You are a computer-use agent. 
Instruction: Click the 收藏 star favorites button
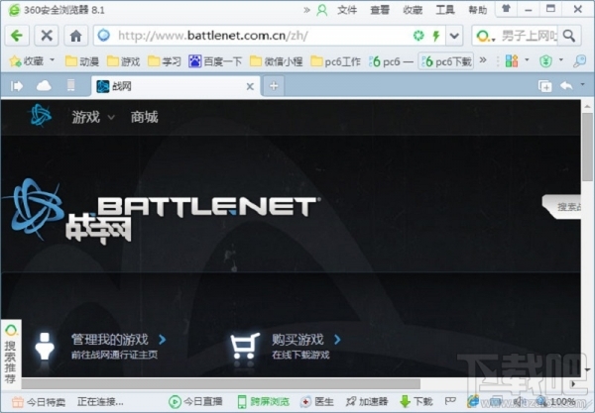click(27, 60)
